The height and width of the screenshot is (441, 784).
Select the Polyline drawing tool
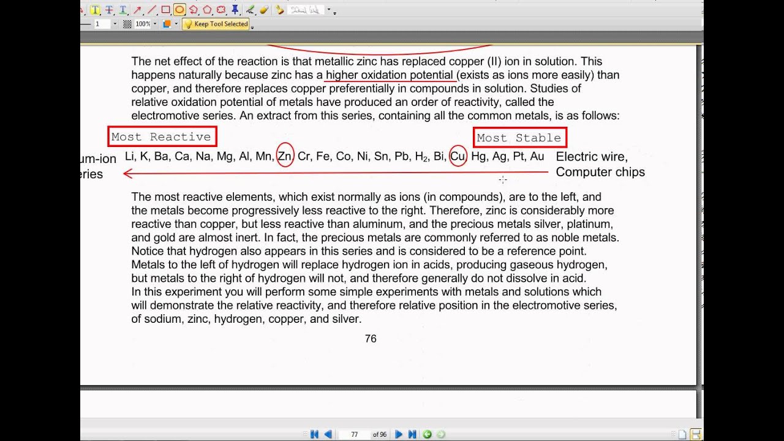(x=194, y=10)
